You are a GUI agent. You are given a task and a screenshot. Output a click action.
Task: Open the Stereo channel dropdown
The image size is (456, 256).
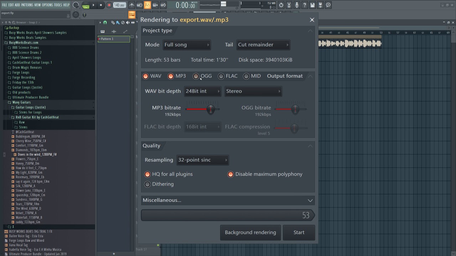[253, 91]
